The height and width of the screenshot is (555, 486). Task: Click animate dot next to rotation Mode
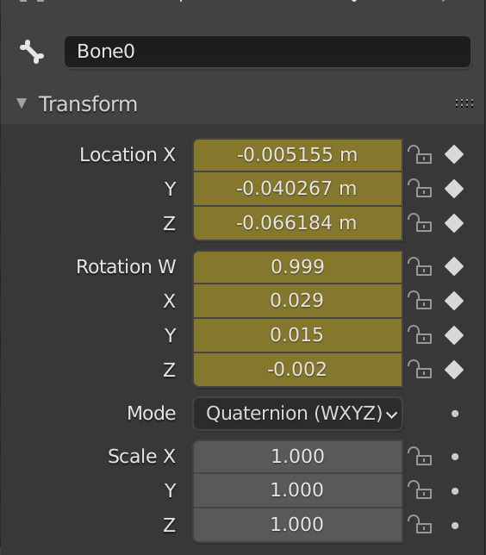coord(455,414)
